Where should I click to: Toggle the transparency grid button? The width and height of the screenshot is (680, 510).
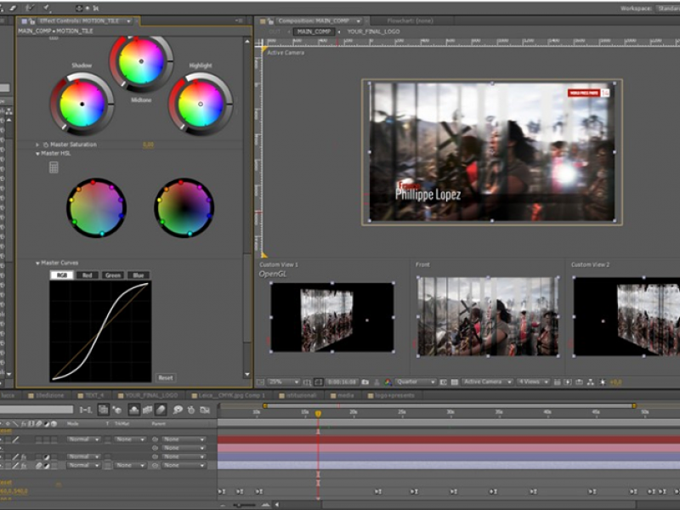454,382
